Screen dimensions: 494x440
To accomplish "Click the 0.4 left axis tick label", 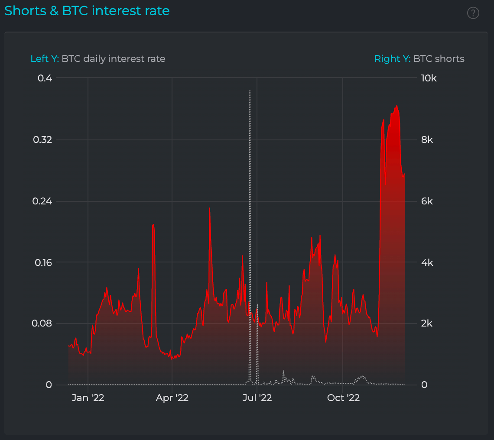I will (45, 78).
